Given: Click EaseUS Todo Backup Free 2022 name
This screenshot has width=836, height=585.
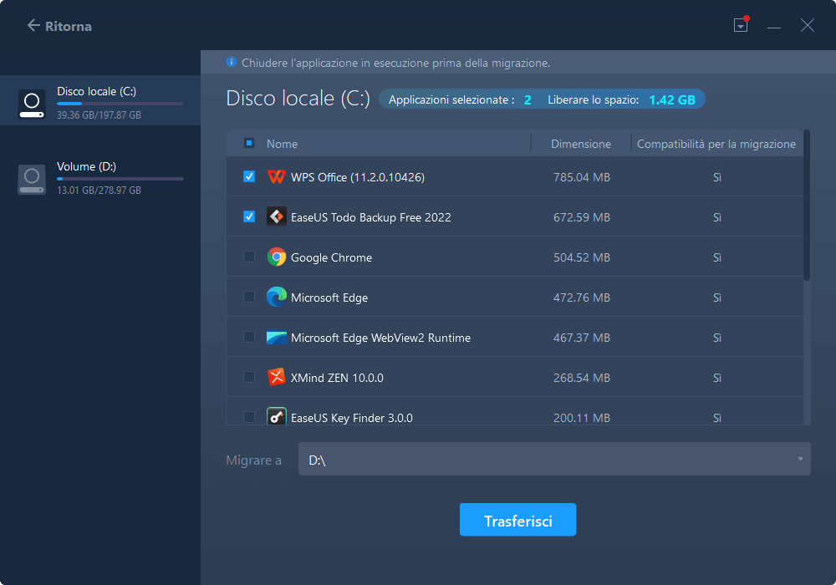Looking at the screenshot, I should point(371,217).
